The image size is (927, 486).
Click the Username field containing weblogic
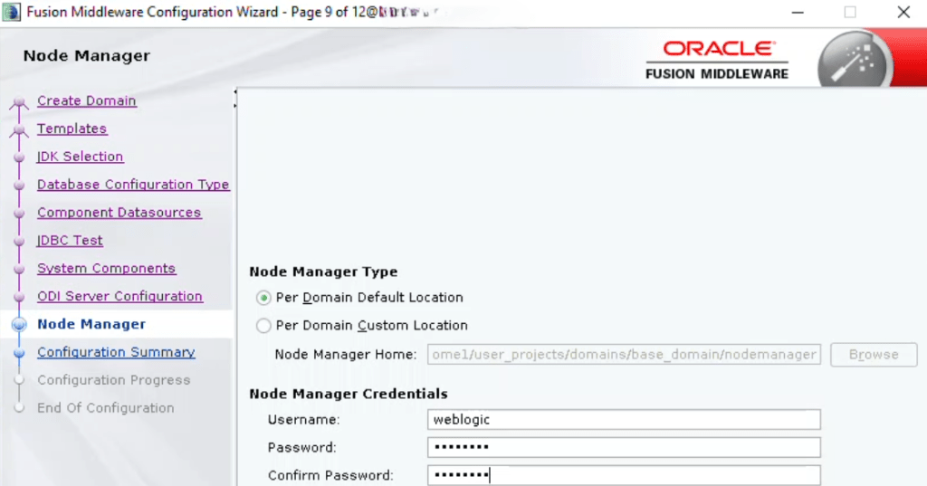623,420
